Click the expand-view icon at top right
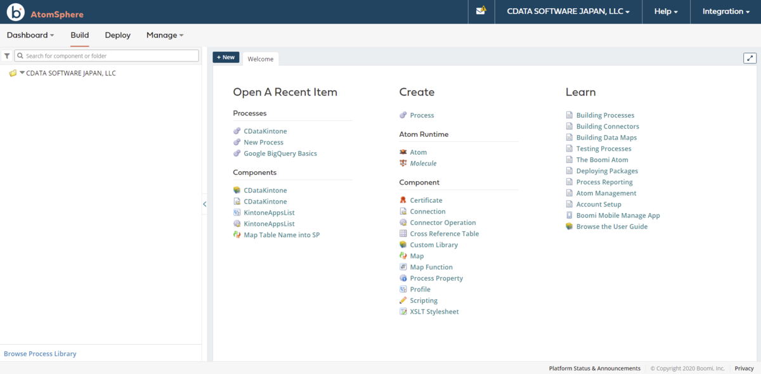This screenshot has height=374, width=761. (750, 58)
